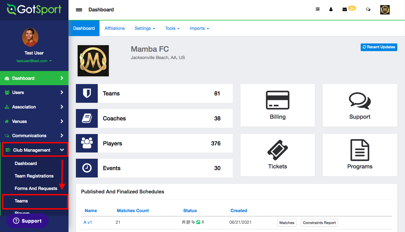Sort by the Status column header

(x=190, y=211)
